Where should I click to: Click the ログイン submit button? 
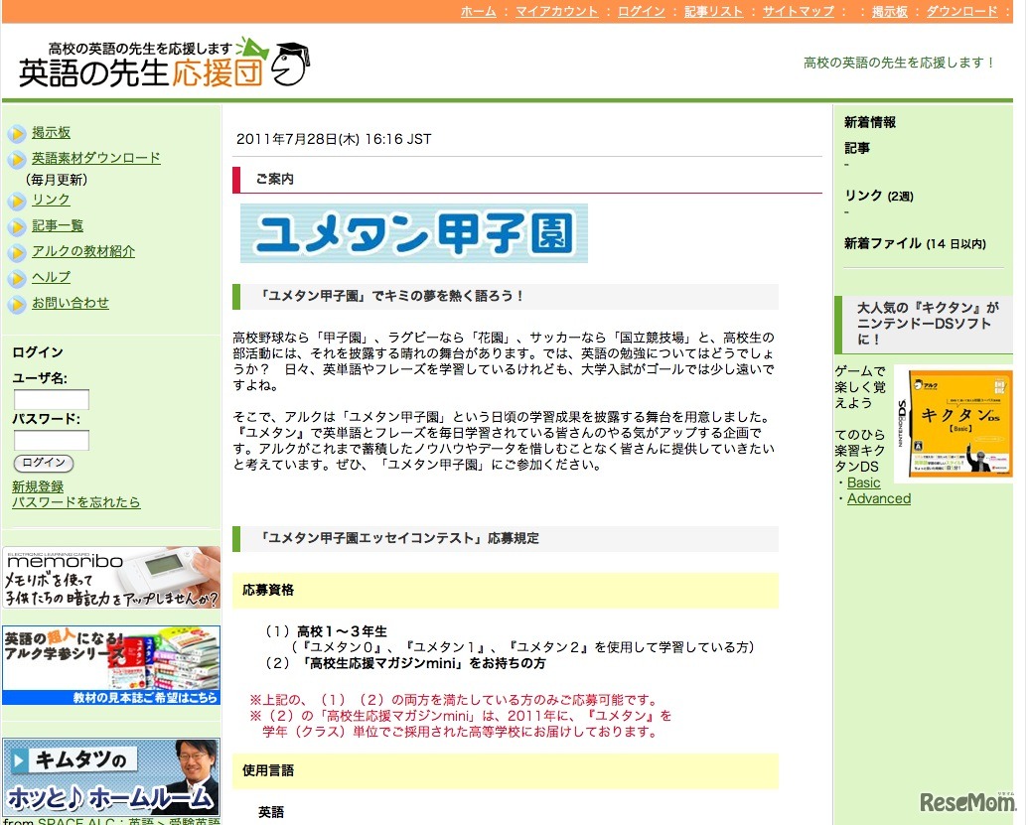44,463
